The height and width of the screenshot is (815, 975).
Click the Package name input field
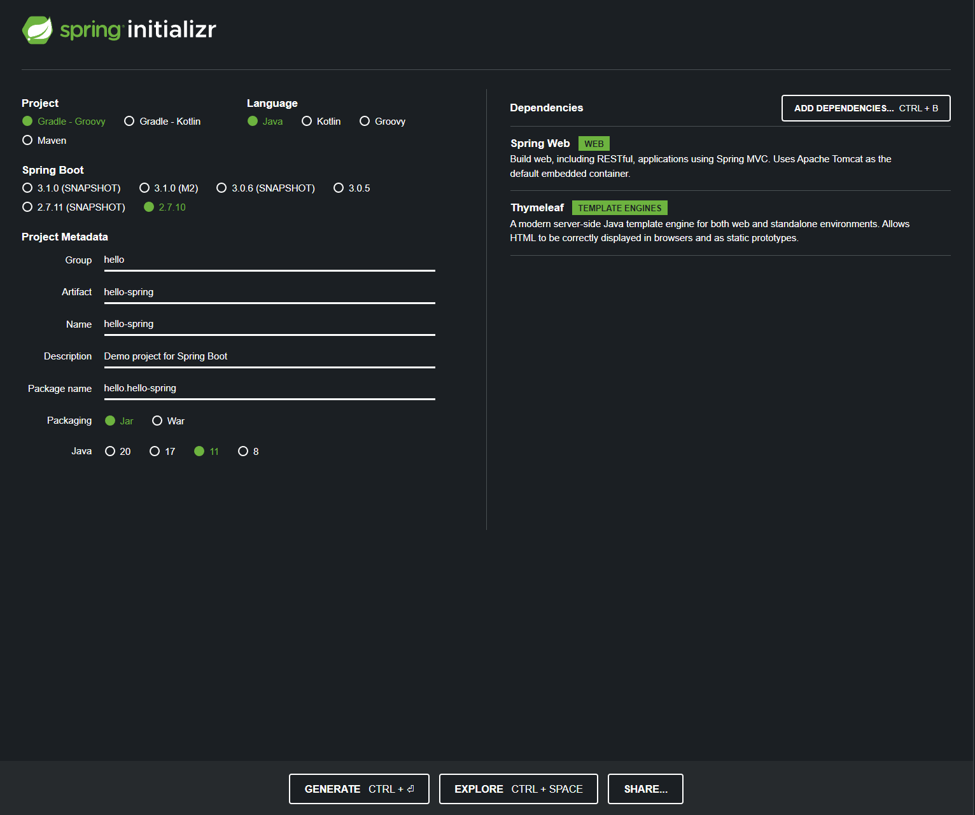(270, 389)
